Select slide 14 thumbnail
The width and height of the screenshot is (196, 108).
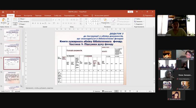[12, 77]
